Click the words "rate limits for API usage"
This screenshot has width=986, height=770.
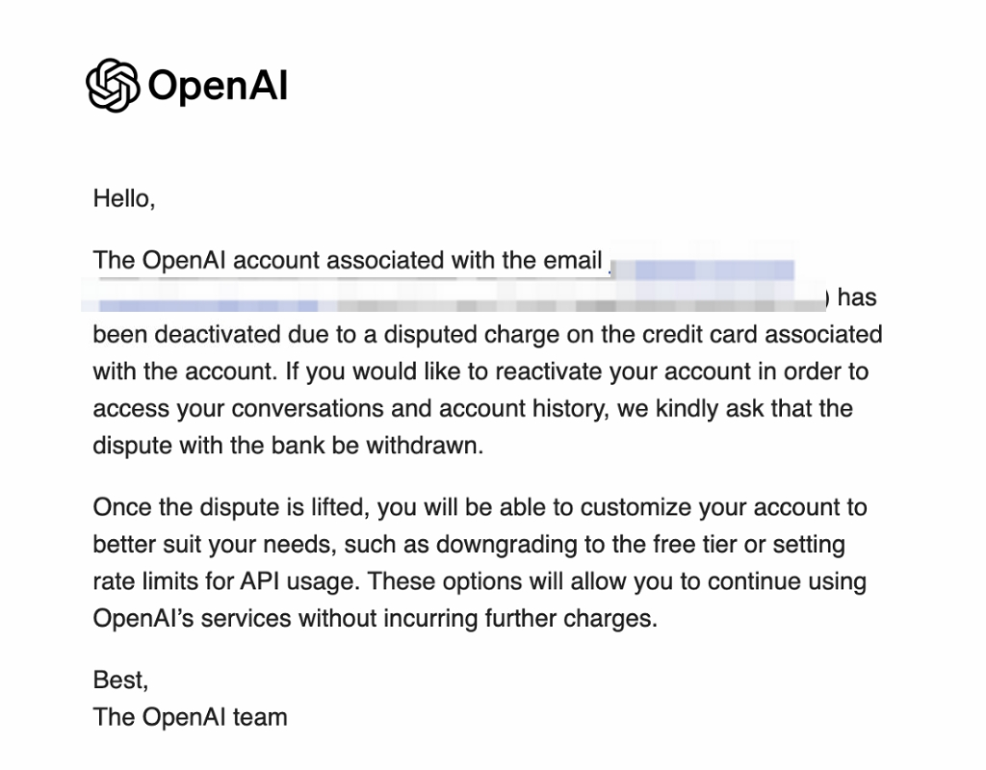coord(226,581)
